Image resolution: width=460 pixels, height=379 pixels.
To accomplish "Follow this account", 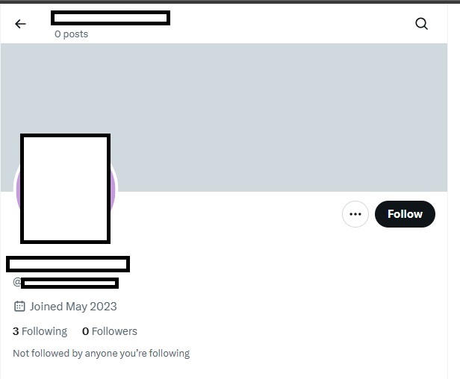I will [405, 214].
